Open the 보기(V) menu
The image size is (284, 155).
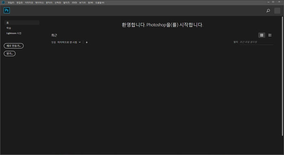pos(82,3)
